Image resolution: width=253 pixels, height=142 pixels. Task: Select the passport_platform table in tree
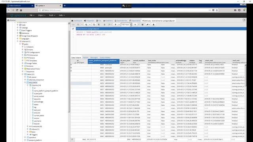tap(35, 140)
